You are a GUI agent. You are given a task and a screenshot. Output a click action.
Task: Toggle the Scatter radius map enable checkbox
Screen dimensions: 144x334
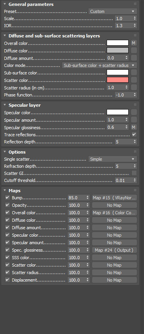[7, 273]
